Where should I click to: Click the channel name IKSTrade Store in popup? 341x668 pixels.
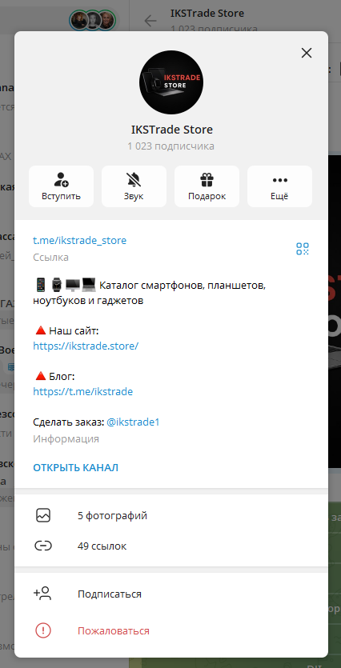tap(172, 130)
